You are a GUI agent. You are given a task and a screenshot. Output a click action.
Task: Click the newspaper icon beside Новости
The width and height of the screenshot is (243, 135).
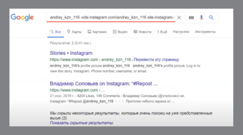point(136,32)
